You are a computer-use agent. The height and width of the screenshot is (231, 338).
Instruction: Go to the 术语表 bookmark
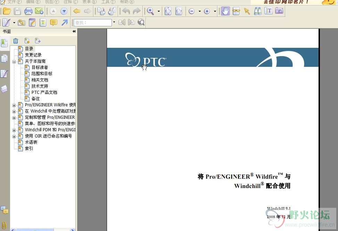(x=31, y=142)
